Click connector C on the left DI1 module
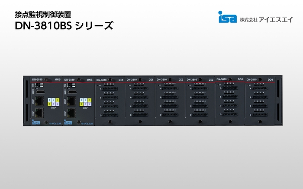Viewport: 303px width, 189px height. tap(110, 107)
